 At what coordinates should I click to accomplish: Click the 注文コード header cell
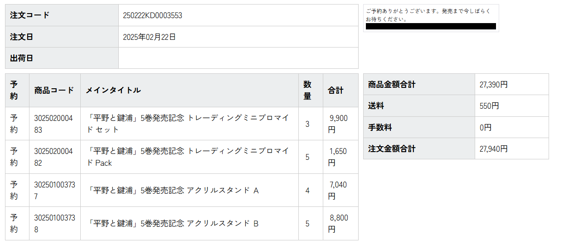[x=62, y=15]
